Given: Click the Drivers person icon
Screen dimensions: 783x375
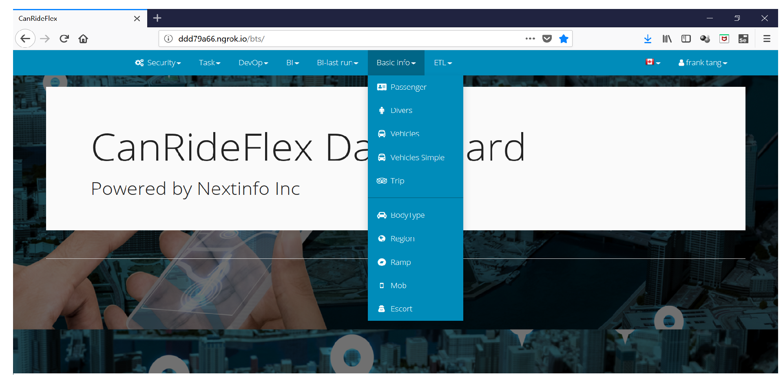Looking at the screenshot, I should 382,110.
